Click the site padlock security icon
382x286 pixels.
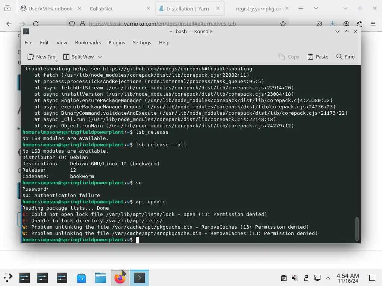coord(82,24)
